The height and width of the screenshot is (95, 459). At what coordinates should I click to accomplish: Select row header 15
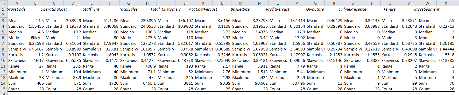3,89
